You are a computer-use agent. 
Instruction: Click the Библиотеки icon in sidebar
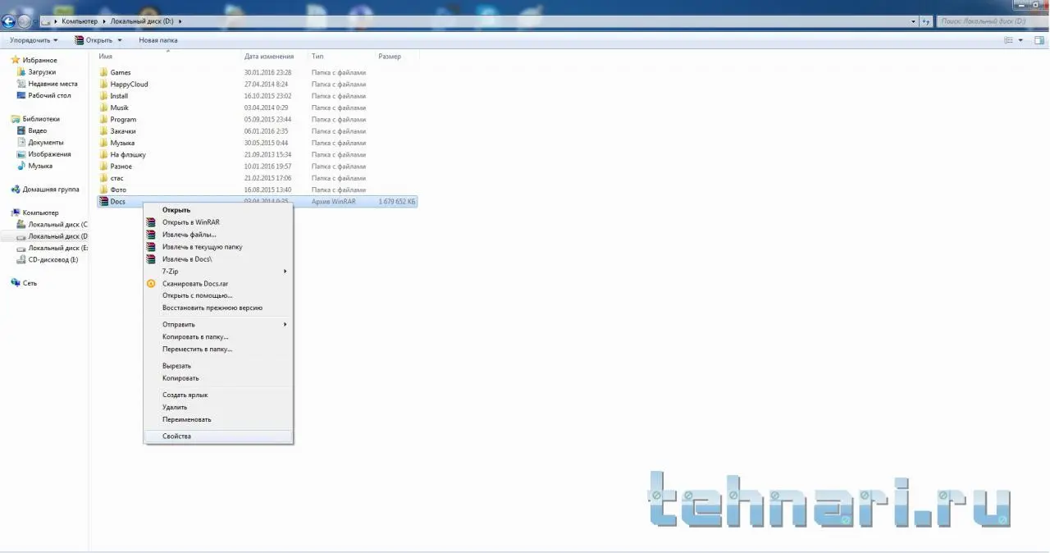(16, 119)
